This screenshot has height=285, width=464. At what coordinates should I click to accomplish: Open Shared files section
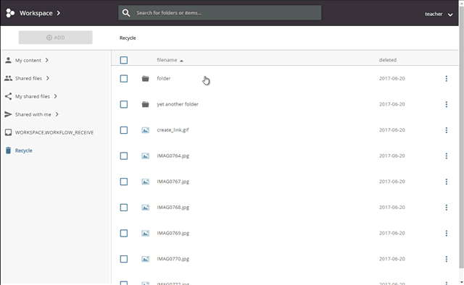tap(28, 78)
